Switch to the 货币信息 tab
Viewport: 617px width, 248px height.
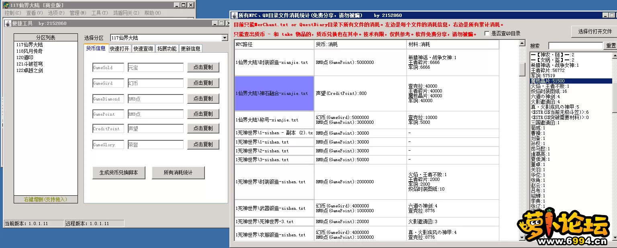[96, 48]
